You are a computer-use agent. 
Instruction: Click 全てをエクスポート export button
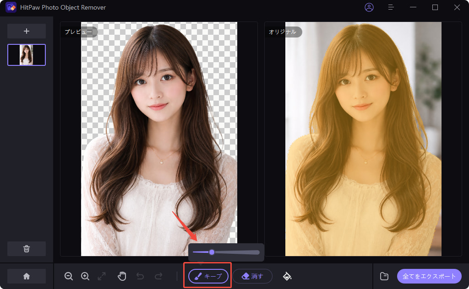pyautogui.click(x=429, y=276)
